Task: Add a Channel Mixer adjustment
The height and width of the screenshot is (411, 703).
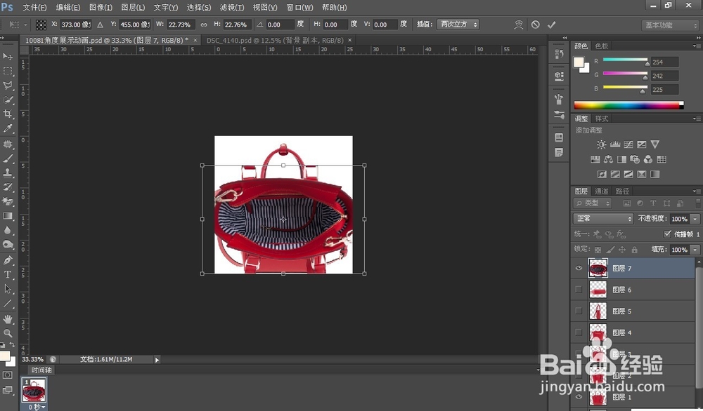Action: (x=648, y=159)
